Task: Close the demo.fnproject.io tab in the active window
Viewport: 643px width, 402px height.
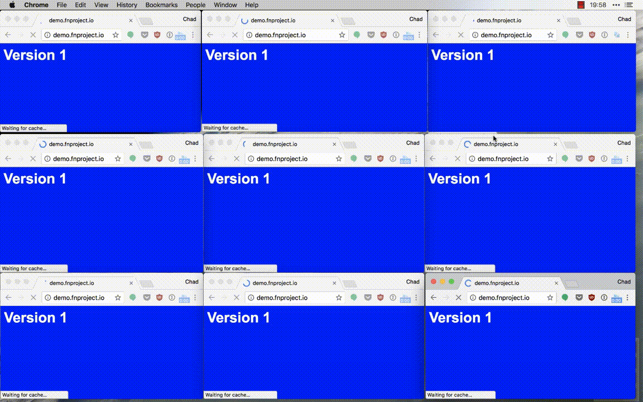Action: (x=556, y=283)
